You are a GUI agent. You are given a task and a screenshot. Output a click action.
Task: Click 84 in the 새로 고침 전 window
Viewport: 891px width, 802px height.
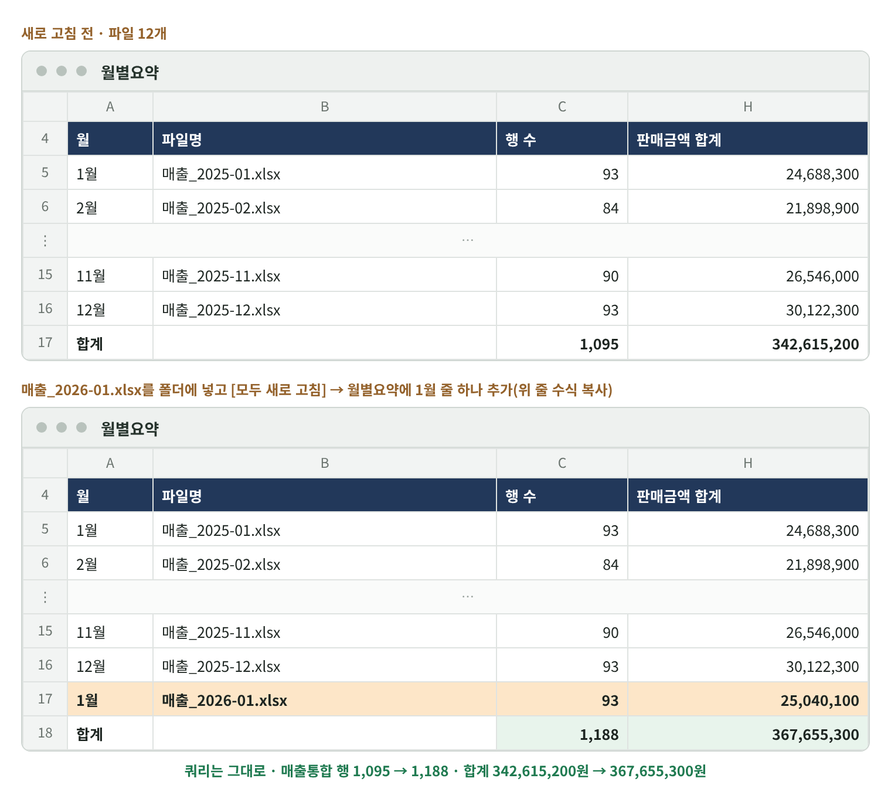tap(562, 208)
